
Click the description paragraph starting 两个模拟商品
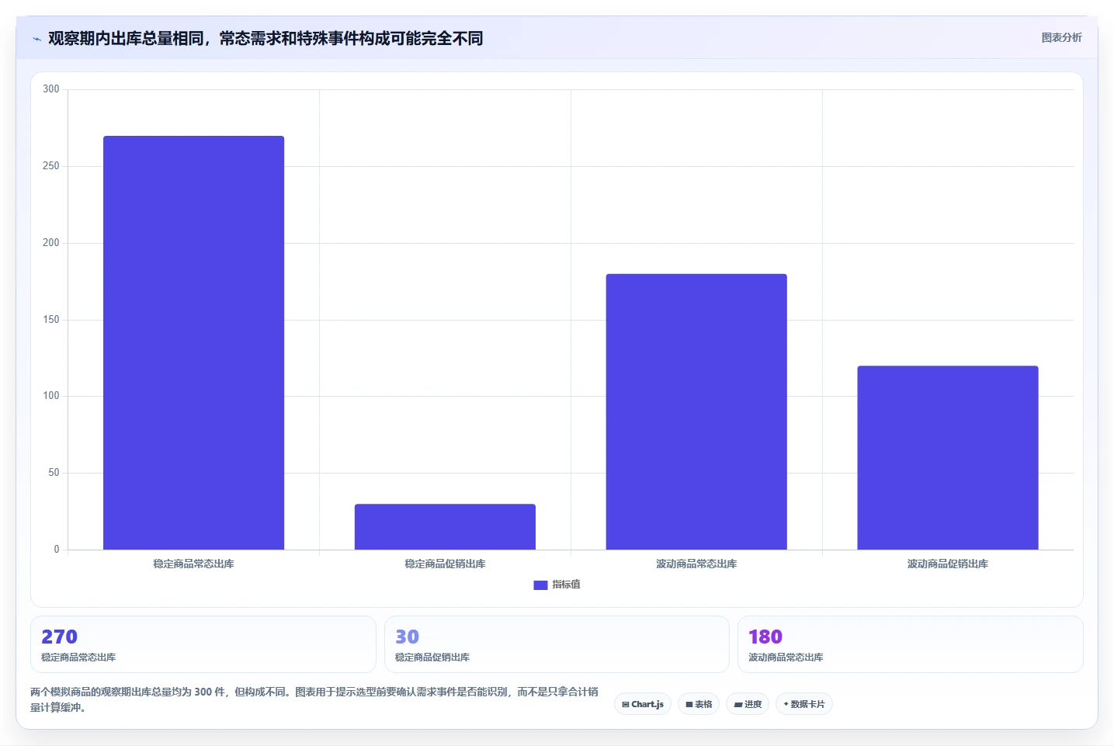pos(314,699)
